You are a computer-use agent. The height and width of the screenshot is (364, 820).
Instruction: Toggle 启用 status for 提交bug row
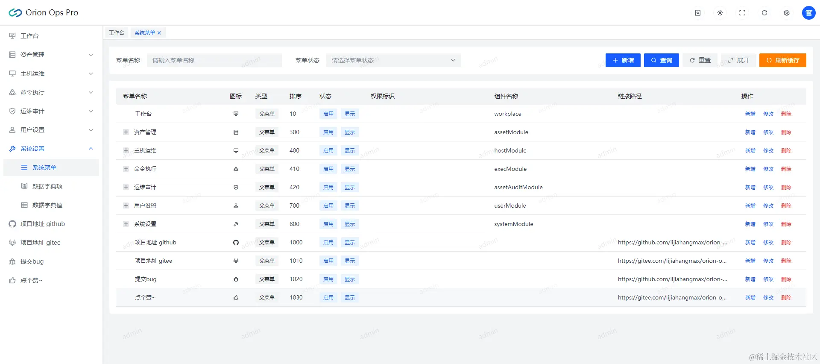click(328, 279)
